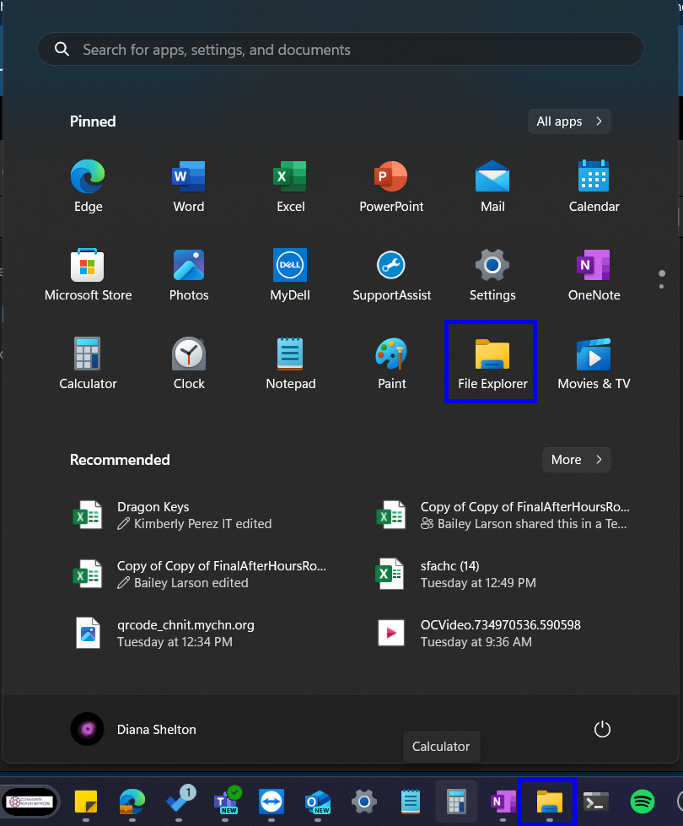Click the power button icon
Viewport: 683px width, 826px height.
tap(602, 730)
